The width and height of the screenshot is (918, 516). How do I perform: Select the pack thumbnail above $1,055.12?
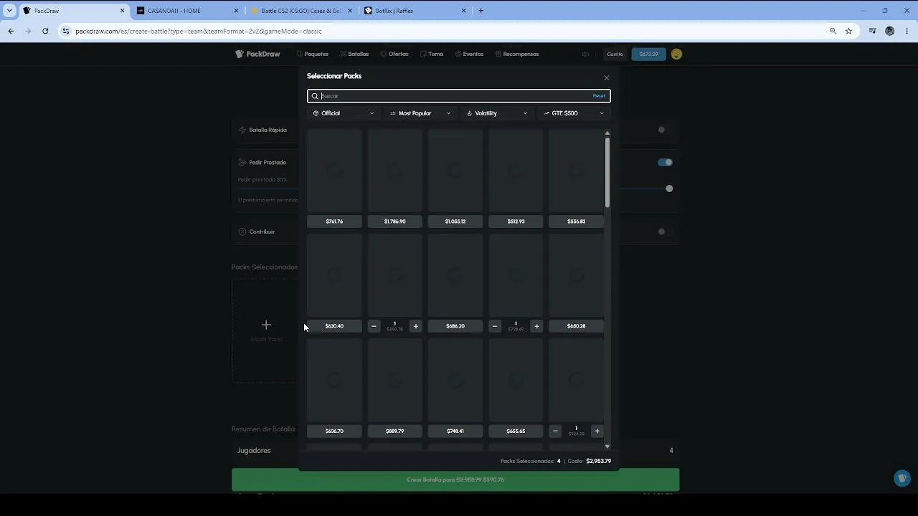455,171
